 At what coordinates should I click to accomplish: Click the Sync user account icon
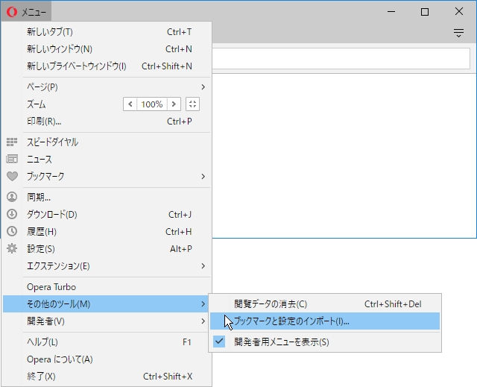(12, 197)
